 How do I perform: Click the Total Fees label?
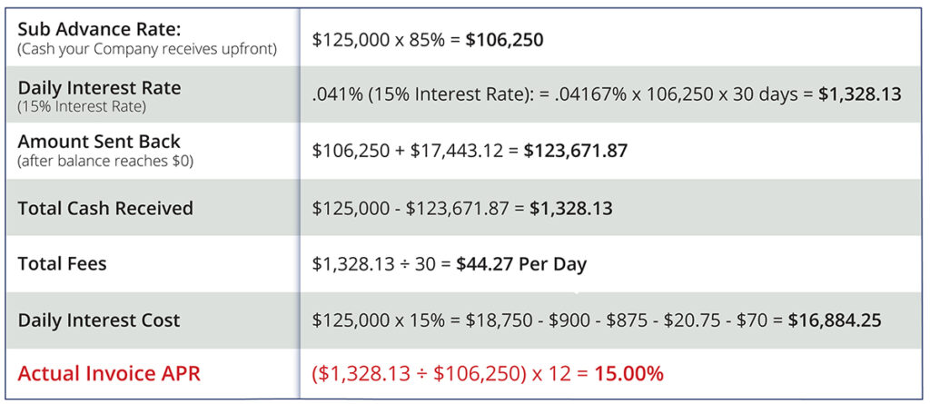tap(63, 264)
